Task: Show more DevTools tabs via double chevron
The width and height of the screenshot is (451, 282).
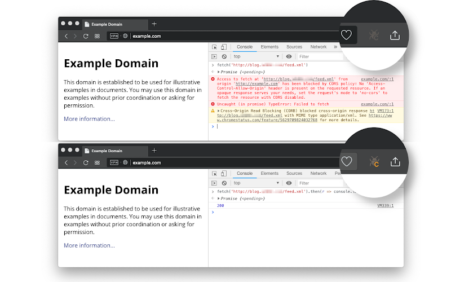Action: pyautogui.click(x=335, y=47)
